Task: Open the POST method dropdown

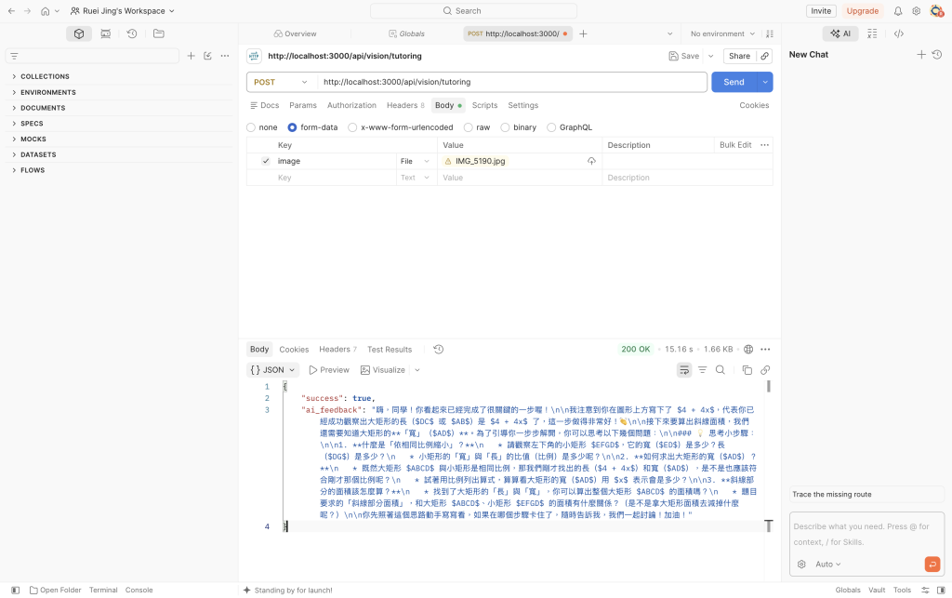Action: [x=281, y=82]
